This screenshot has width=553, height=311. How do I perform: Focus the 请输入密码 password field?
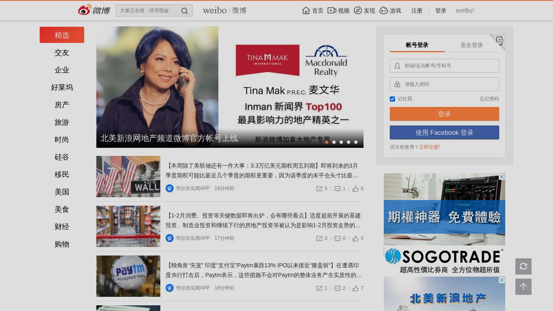tap(445, 84)
